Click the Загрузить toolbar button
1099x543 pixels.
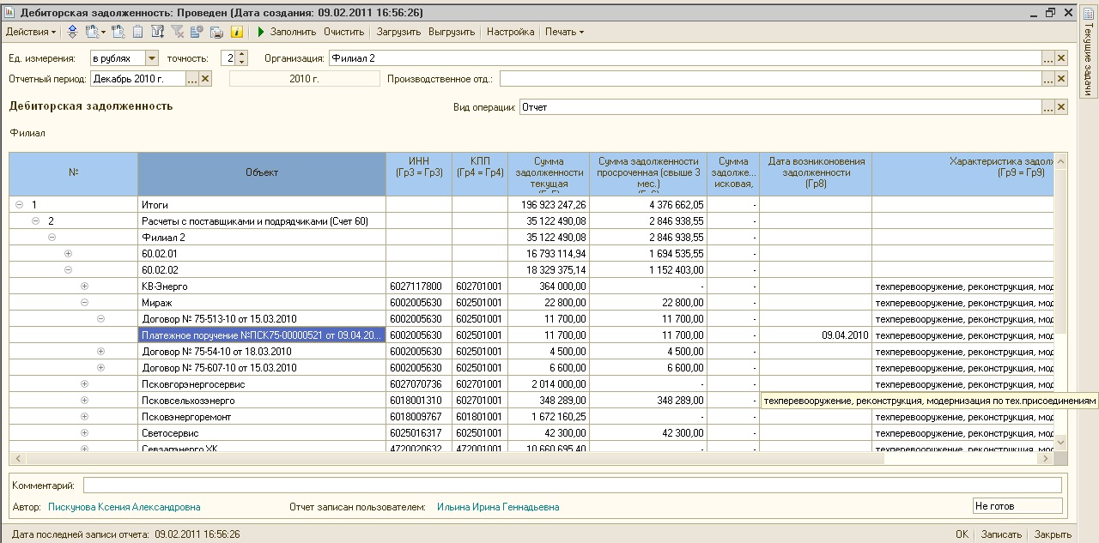(x=399, y=32)
